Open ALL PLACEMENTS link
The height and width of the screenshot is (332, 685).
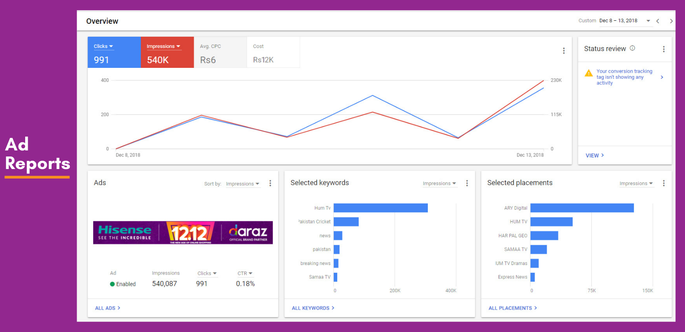click(513, 308)
